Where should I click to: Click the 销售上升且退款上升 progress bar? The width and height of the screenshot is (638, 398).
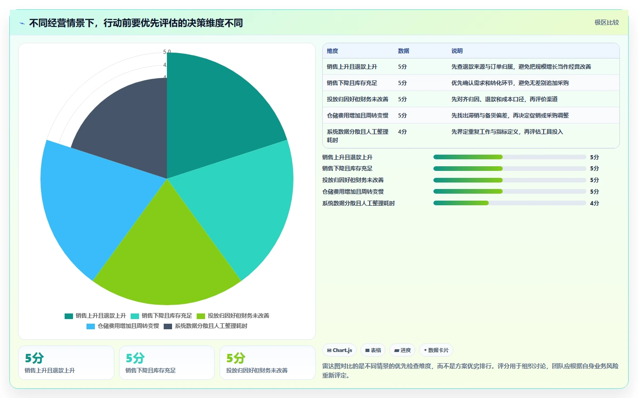(510, 157)
